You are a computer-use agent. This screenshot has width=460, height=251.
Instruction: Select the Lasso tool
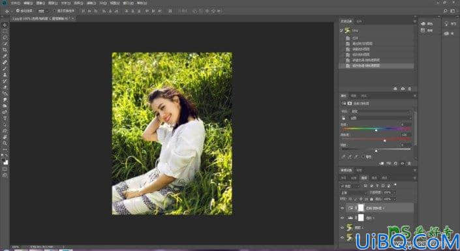[x=5, y=37]
